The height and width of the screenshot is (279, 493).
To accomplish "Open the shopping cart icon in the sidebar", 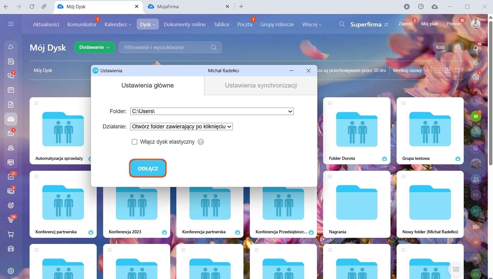I will [11, 234].
